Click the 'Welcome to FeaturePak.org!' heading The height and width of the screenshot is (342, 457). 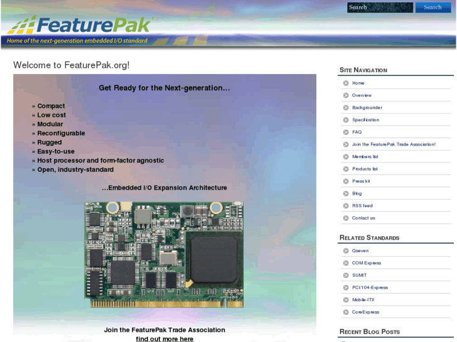coord(72,65)
